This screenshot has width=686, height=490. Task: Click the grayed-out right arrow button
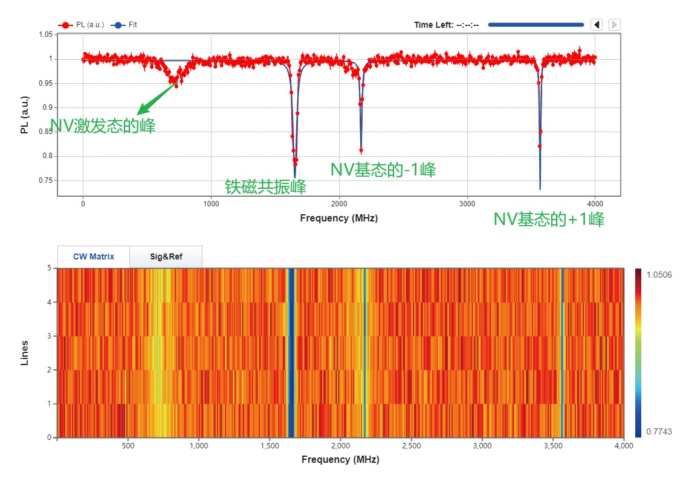coord(614,25)
